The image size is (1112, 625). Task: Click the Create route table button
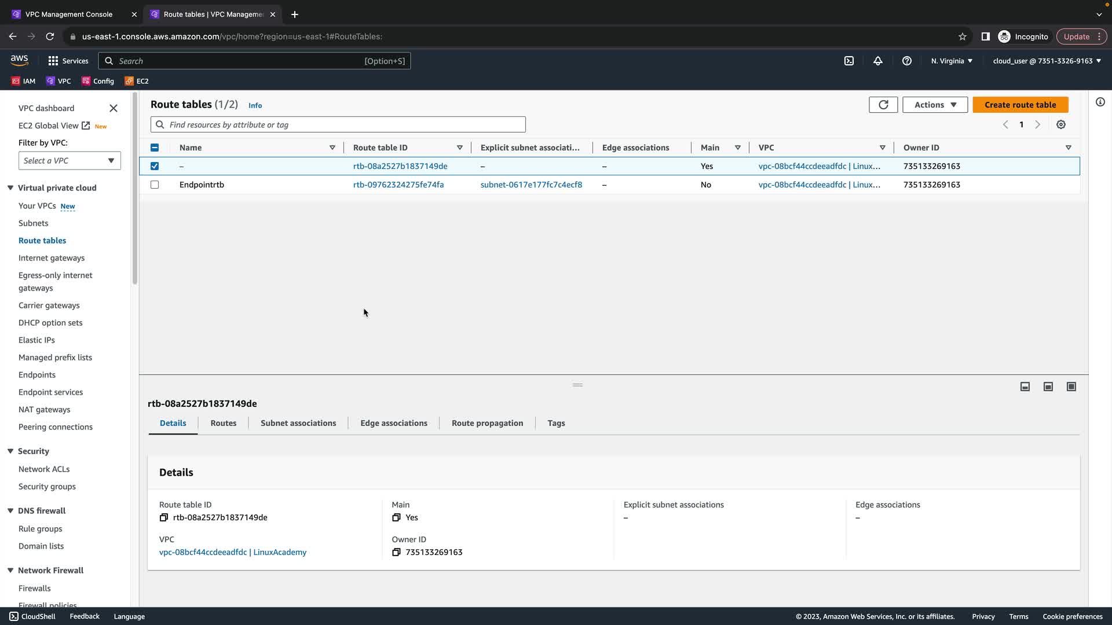(1020, 105)
